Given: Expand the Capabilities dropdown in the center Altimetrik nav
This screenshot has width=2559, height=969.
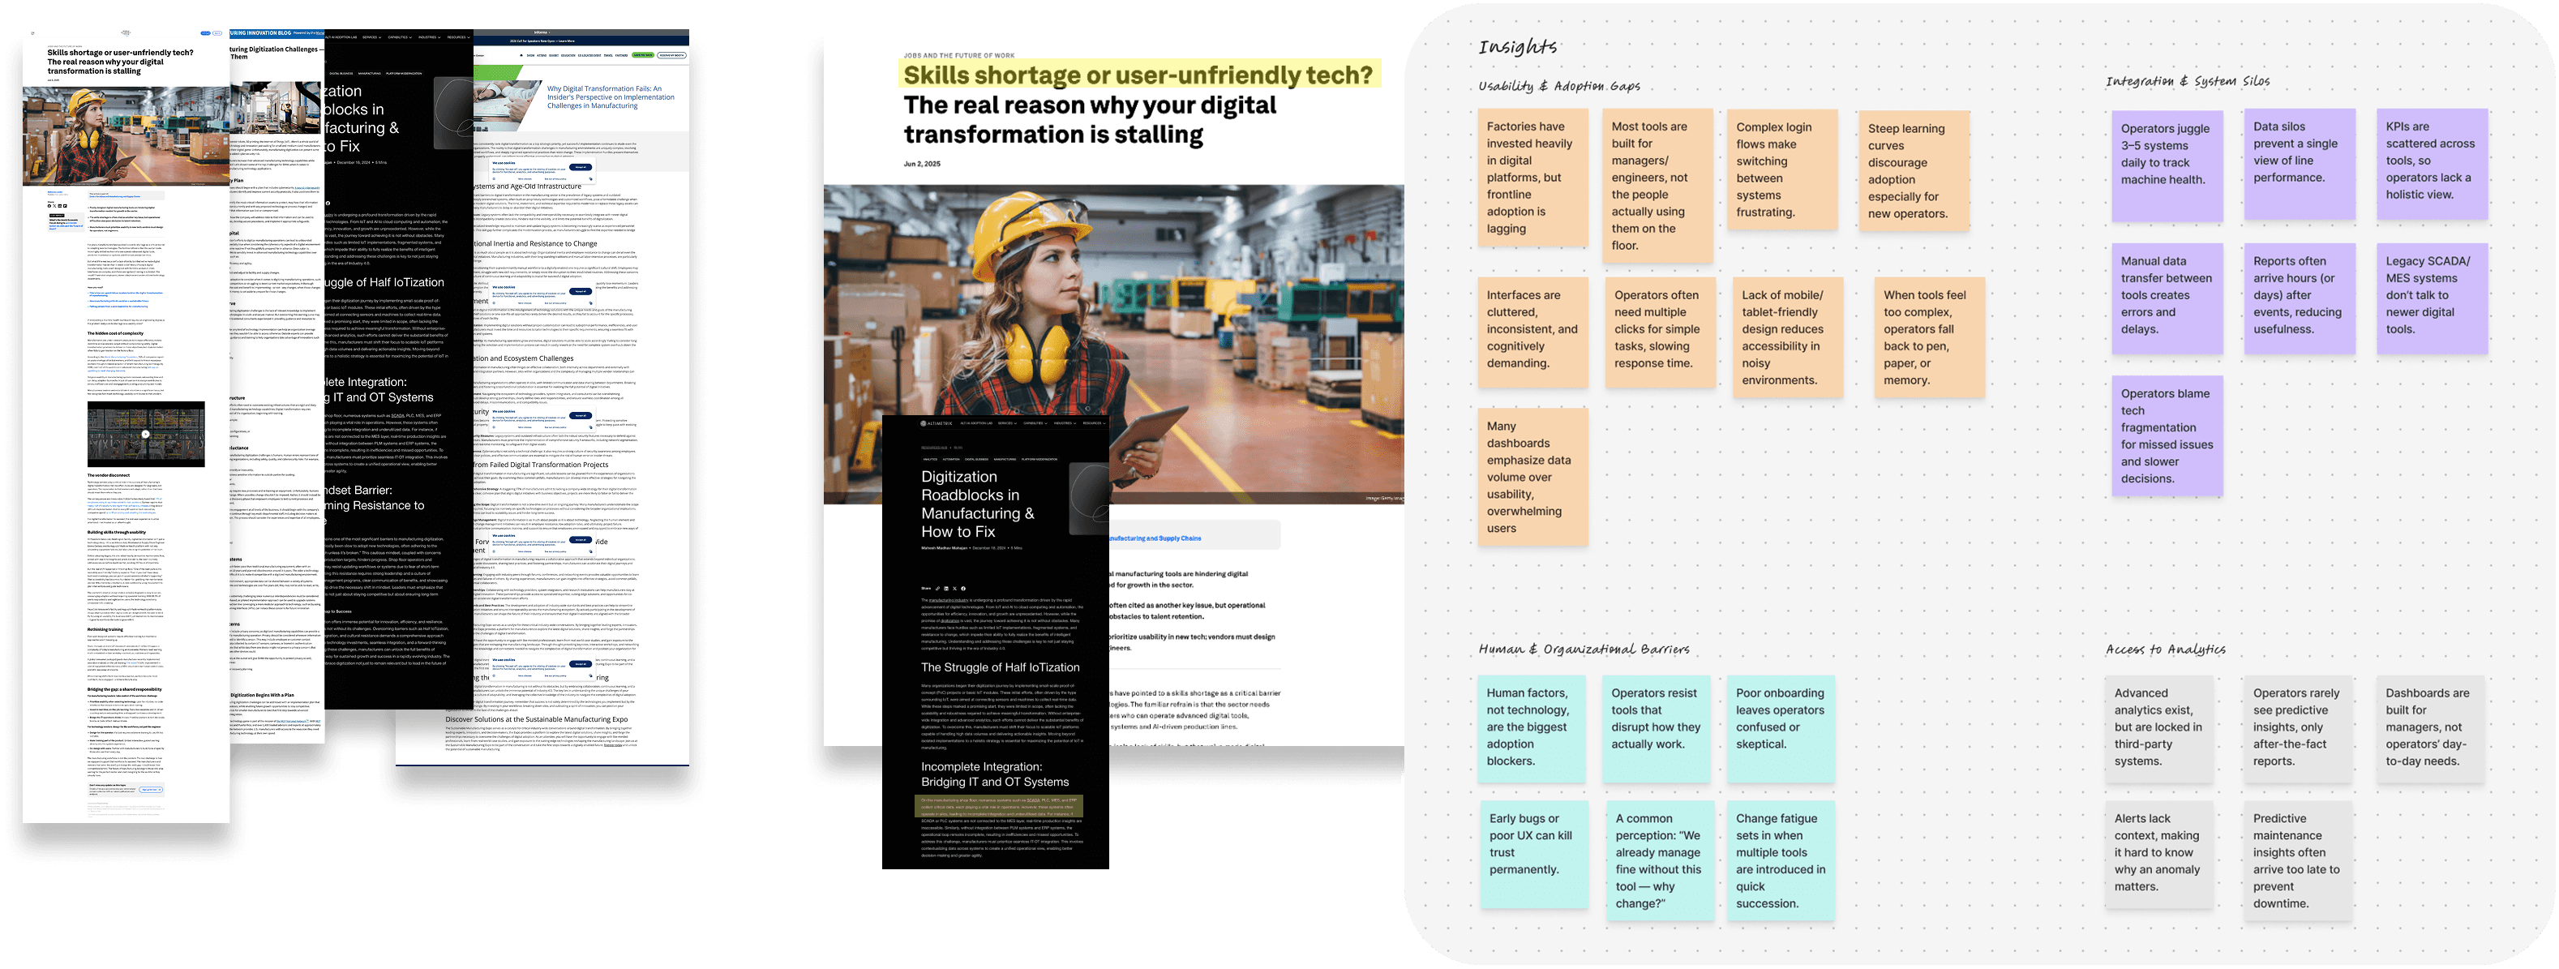Looking at the screenshot, I should [1035, 423].
